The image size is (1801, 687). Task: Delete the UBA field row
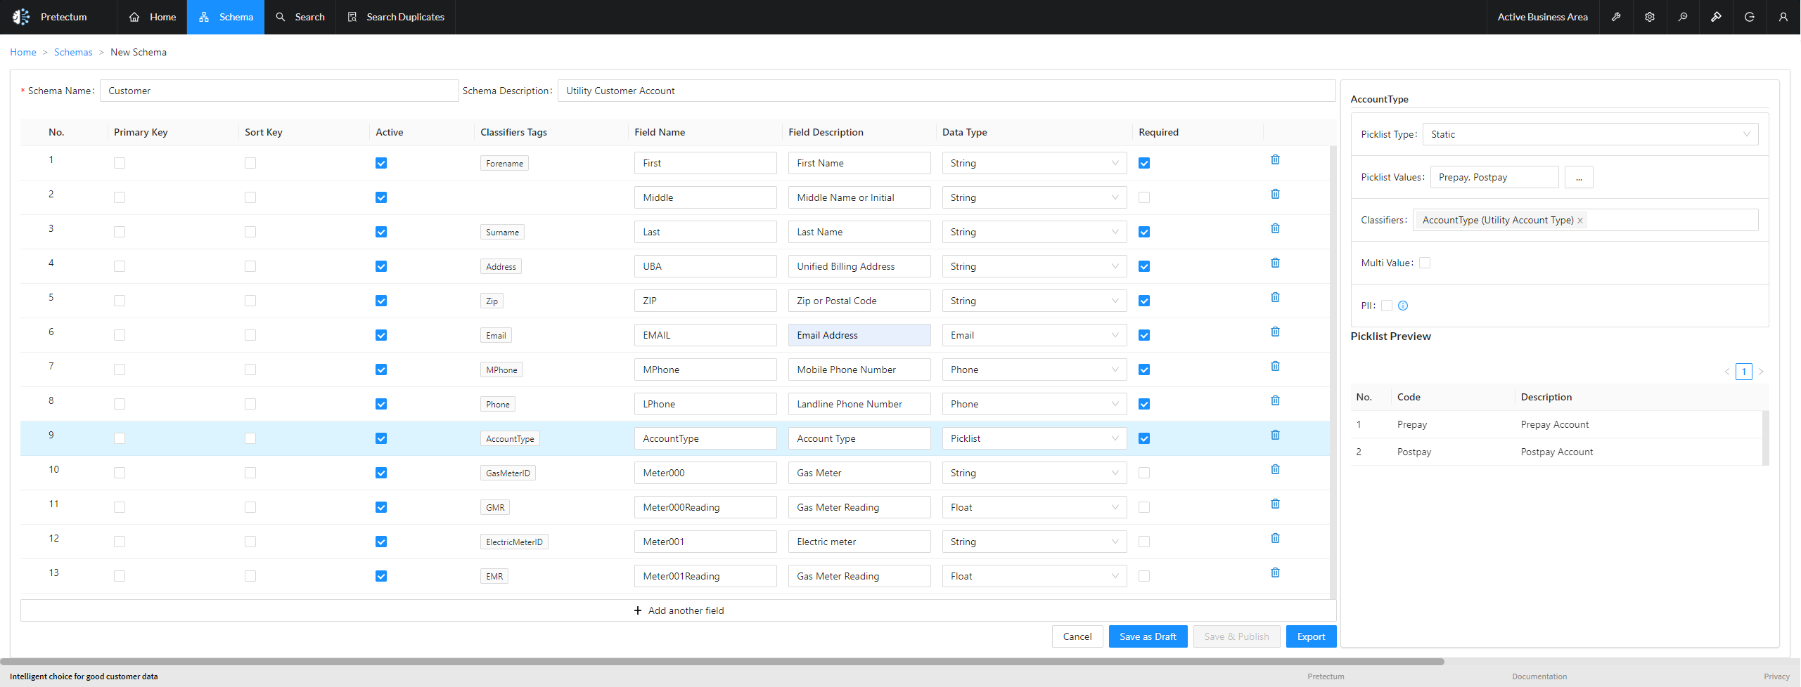click(1275, 263)
